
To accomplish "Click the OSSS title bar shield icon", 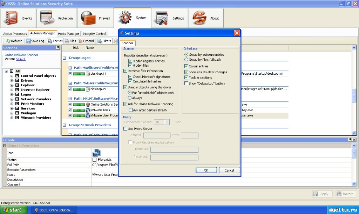I will [x=3, y=4].
